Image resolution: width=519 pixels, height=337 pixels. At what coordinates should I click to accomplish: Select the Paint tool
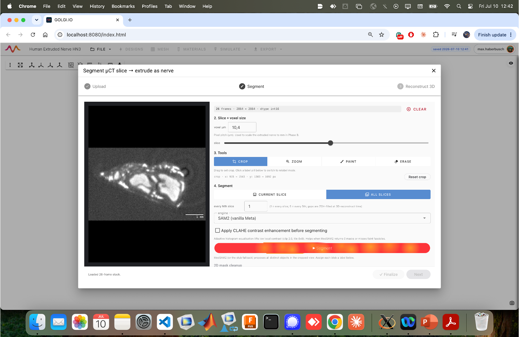[x=348, y=162]
